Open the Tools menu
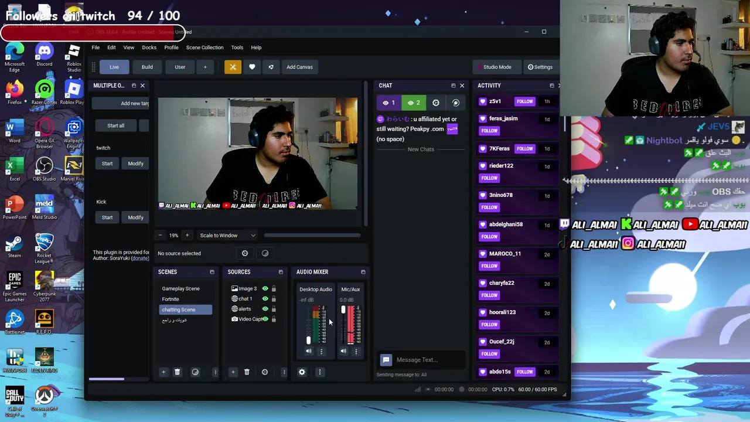The image size is (750, 422). point(237,47)
